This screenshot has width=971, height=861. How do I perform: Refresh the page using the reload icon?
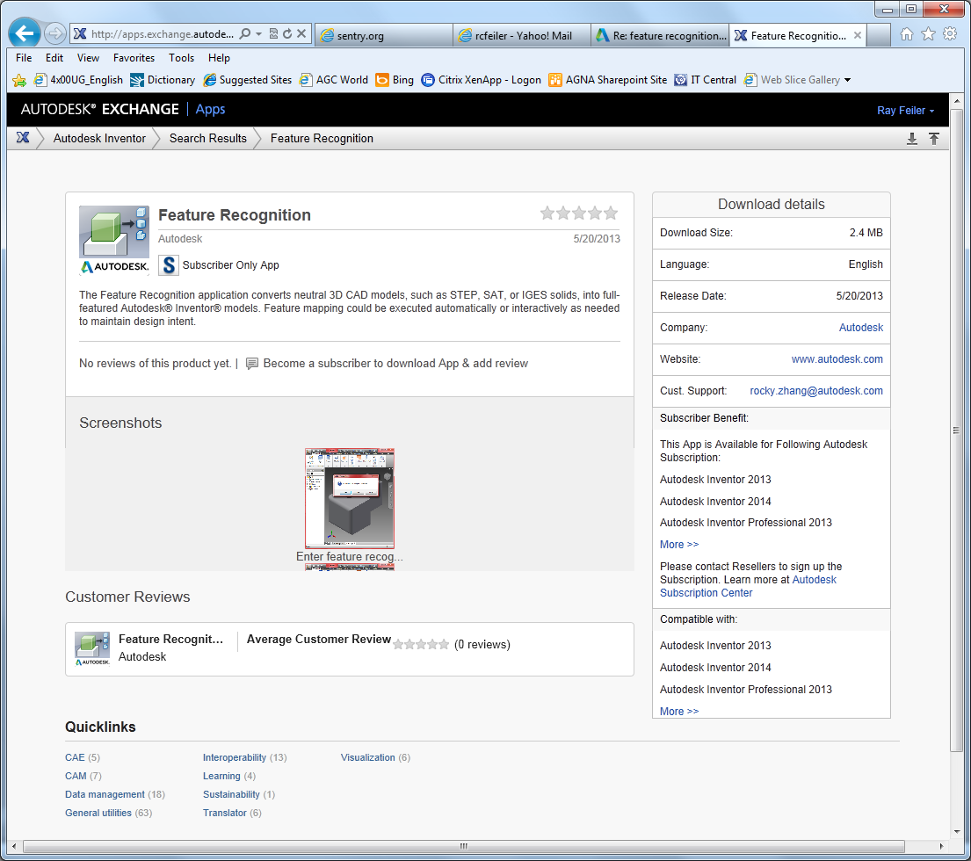click(x=286, y=33)
